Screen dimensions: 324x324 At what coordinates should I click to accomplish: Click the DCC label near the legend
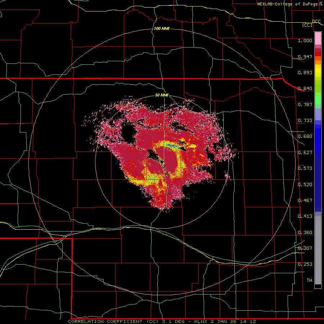click(x=316, y=22)
